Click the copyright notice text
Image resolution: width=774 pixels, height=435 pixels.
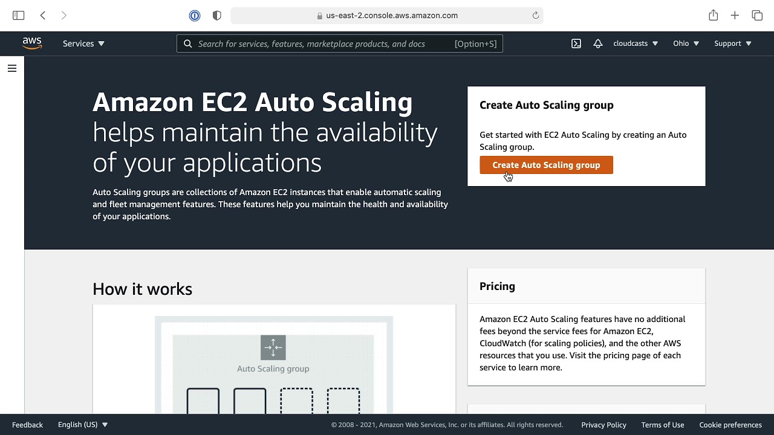447,425
